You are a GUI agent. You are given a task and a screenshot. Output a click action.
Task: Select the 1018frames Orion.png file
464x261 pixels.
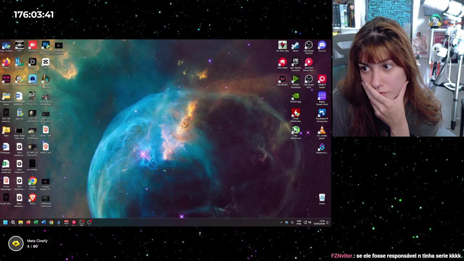pyautogui.click(x=59, y=48)
